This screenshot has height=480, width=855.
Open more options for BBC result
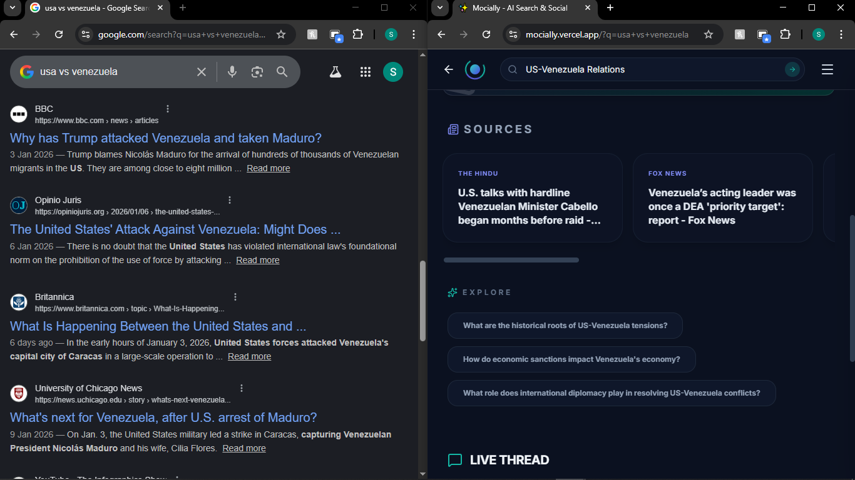click(167, 109)
